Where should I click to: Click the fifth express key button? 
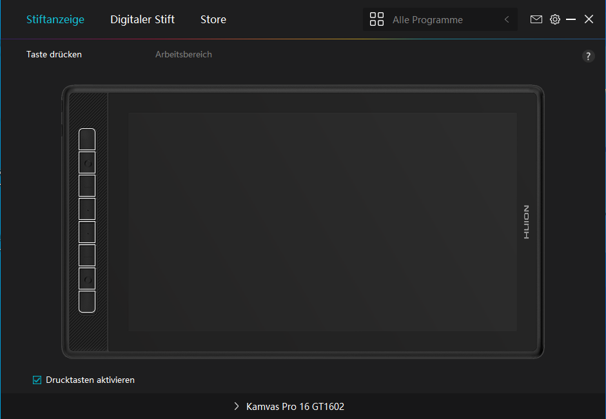pos(87,232)
